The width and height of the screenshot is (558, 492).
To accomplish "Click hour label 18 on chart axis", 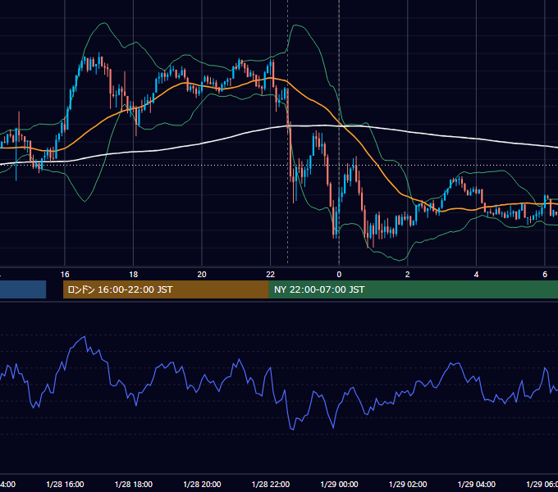I will coord(134,274).
